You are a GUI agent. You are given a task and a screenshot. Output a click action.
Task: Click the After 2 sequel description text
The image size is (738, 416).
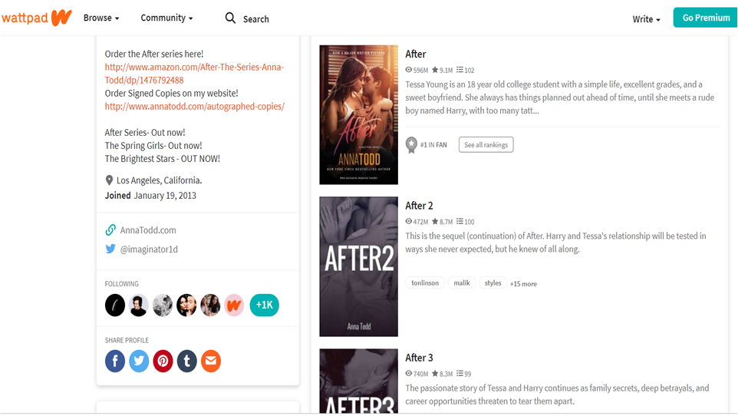pyautogui.click(x=555, y=243)
